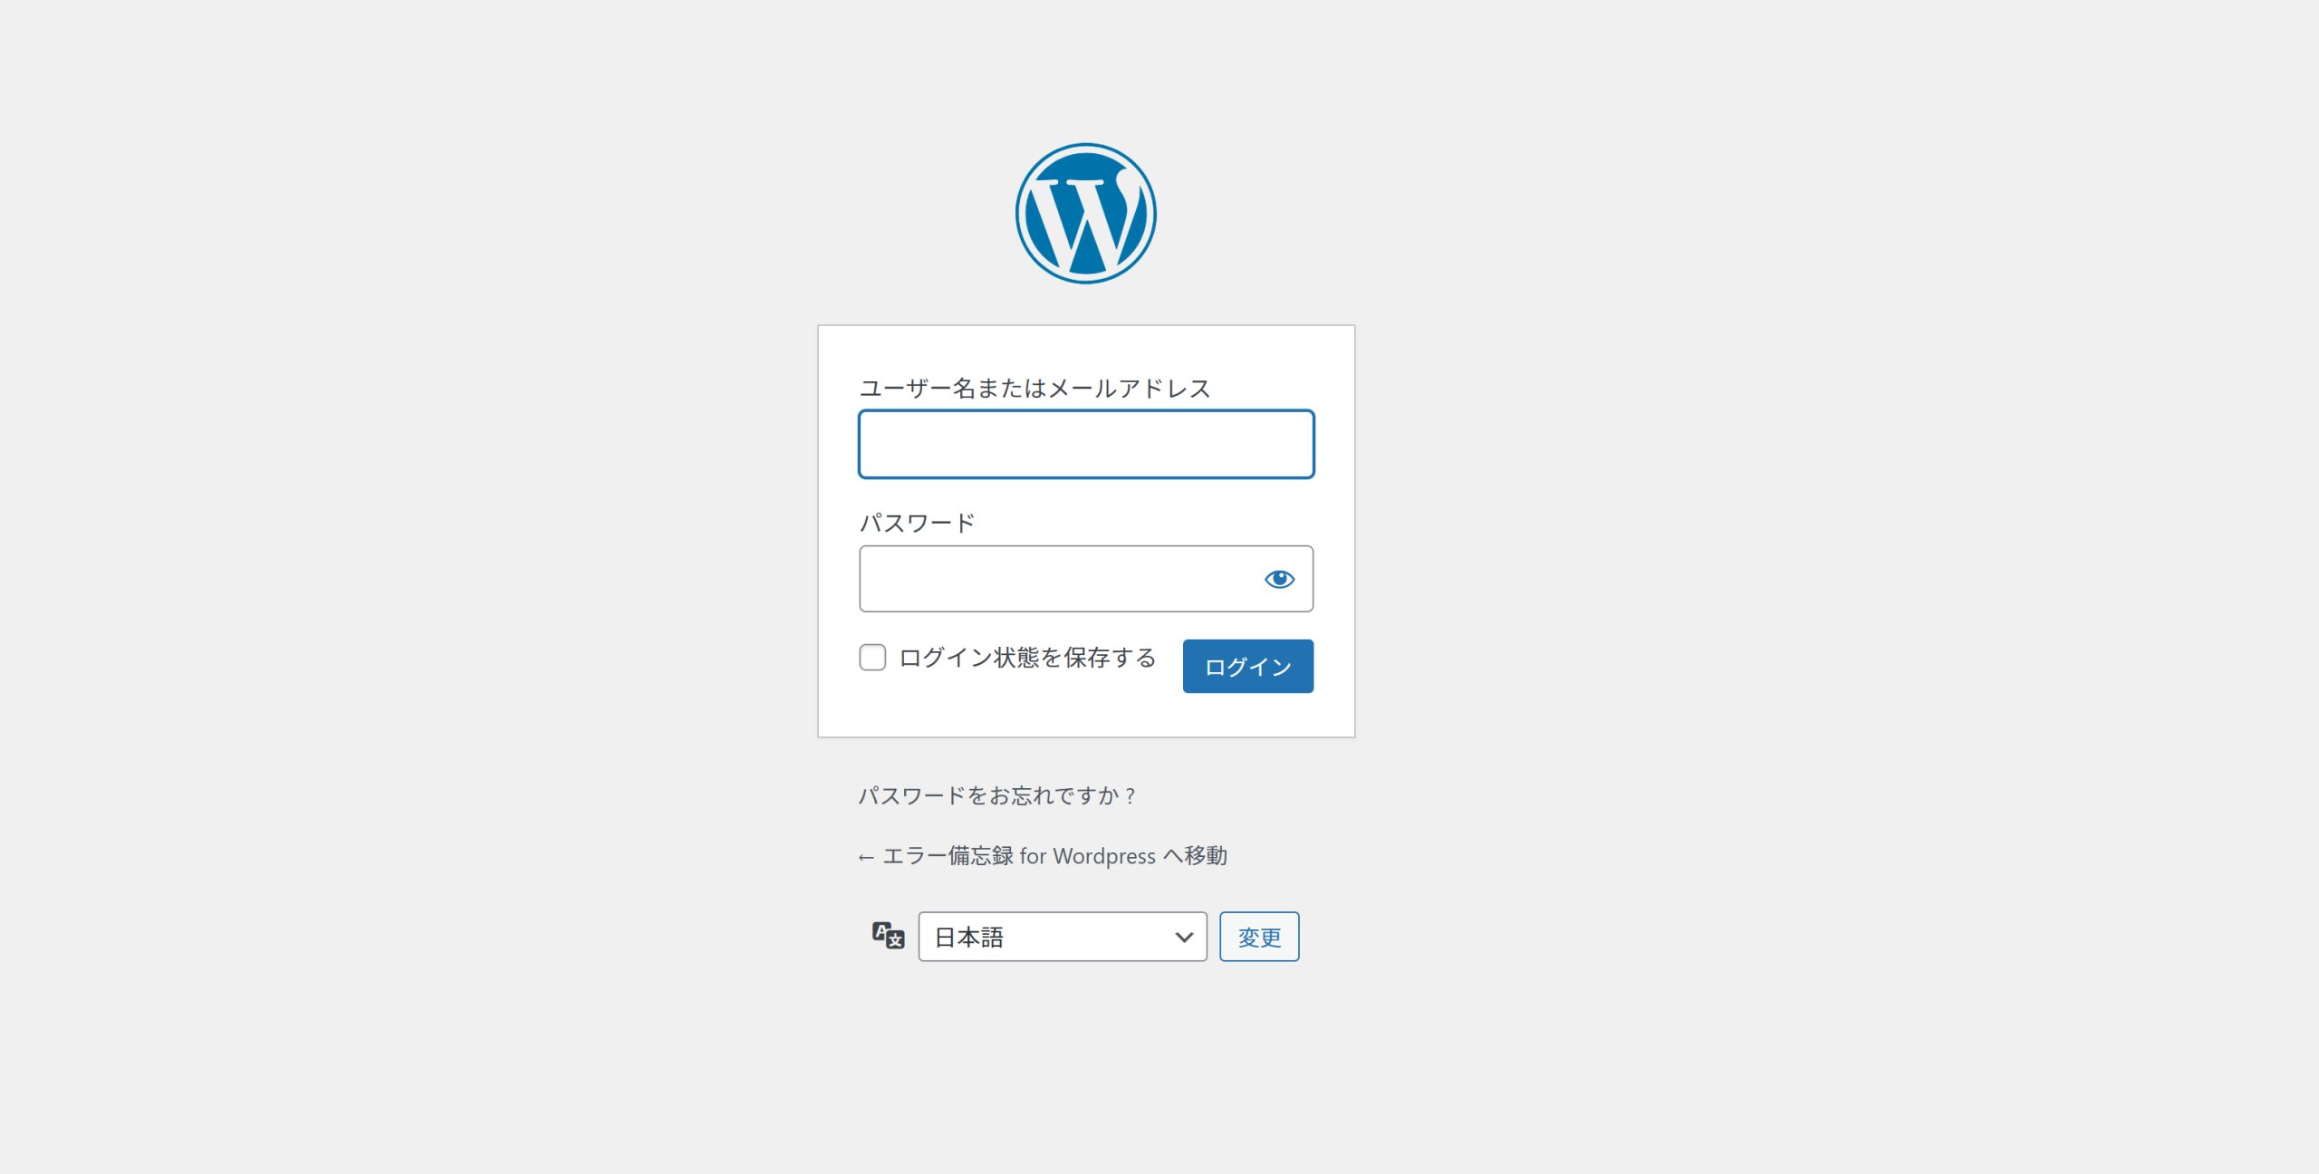Click inside the パスワード field
Viewport: 2319px width, 1174px height.
[1042, 579]
